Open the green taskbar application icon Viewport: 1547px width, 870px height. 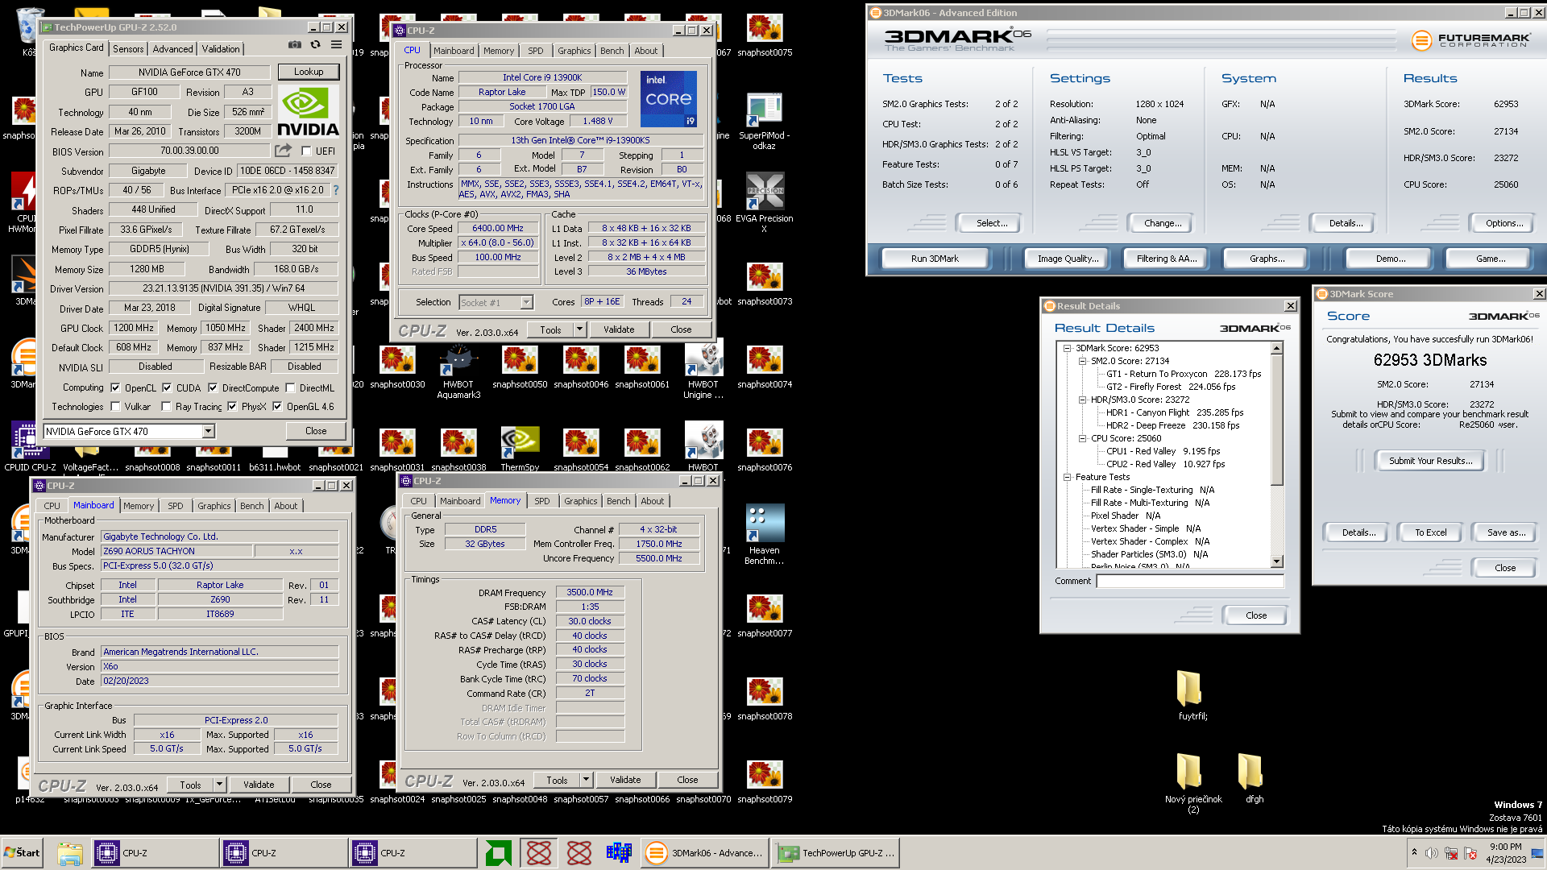[499, 853]
